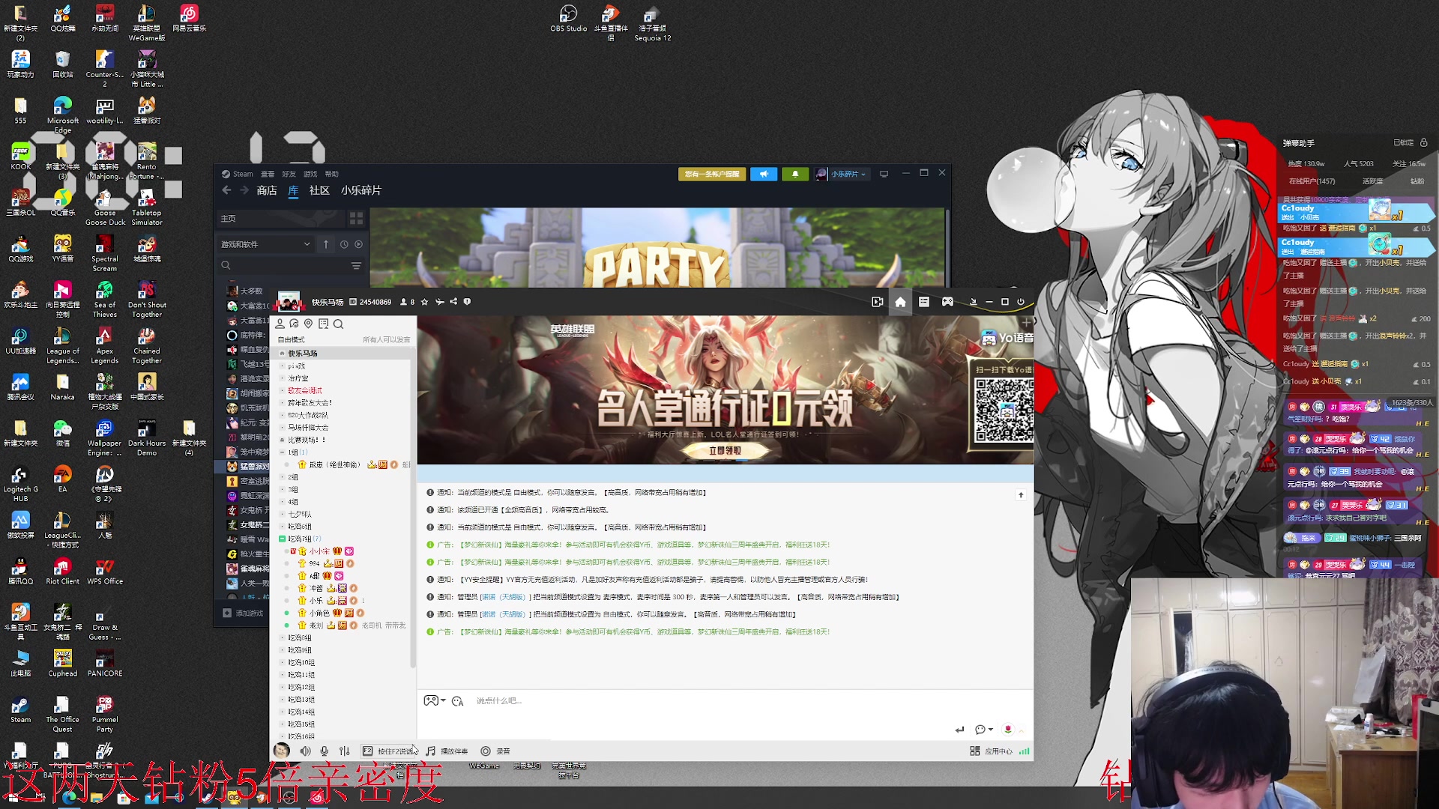Toggle the danmaku helper lock icon
This screenshot has height=809, width=1439.
(x=1423, y=142)
